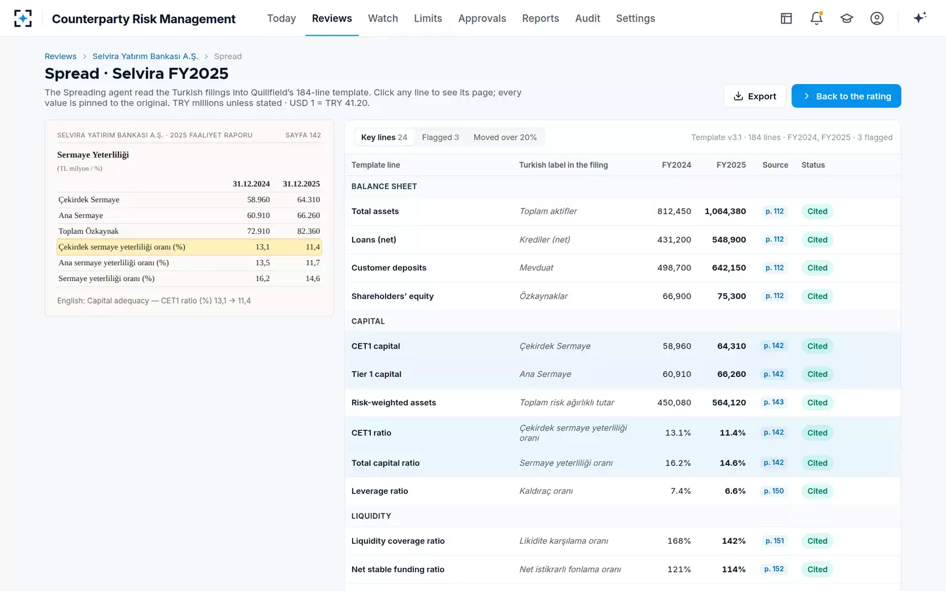Screen dimensions: 946x591
Task: Click Back to the rating button
Action: point(846,96)
